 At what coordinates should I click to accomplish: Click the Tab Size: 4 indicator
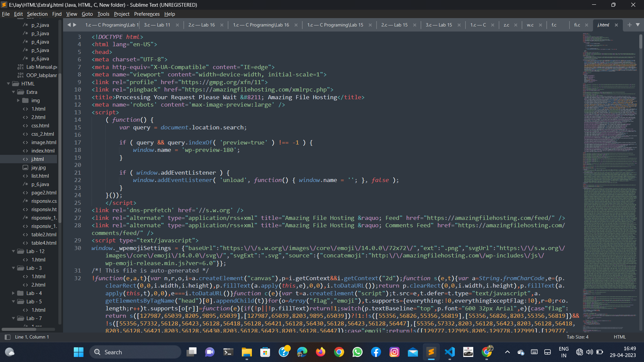click(577, 337)
